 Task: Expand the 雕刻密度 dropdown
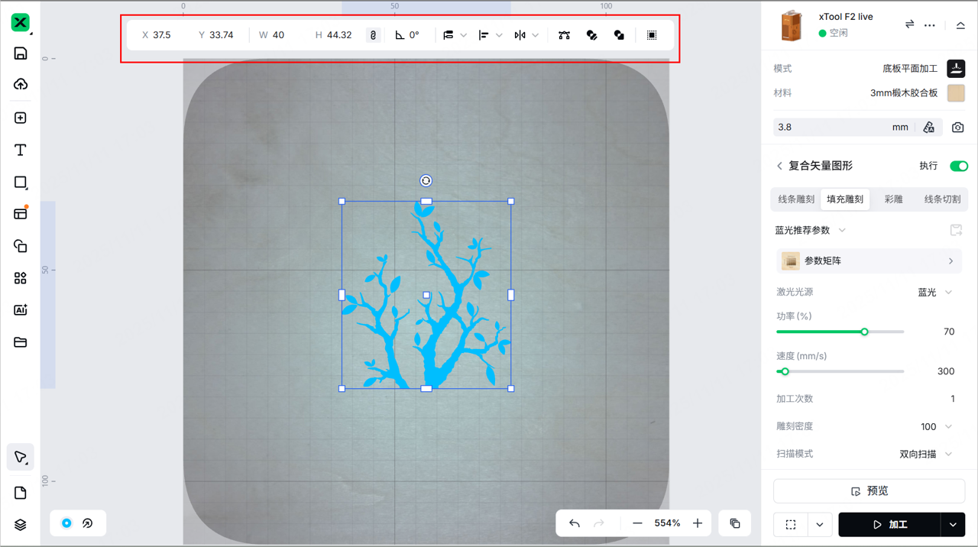(x=937, y=426)
